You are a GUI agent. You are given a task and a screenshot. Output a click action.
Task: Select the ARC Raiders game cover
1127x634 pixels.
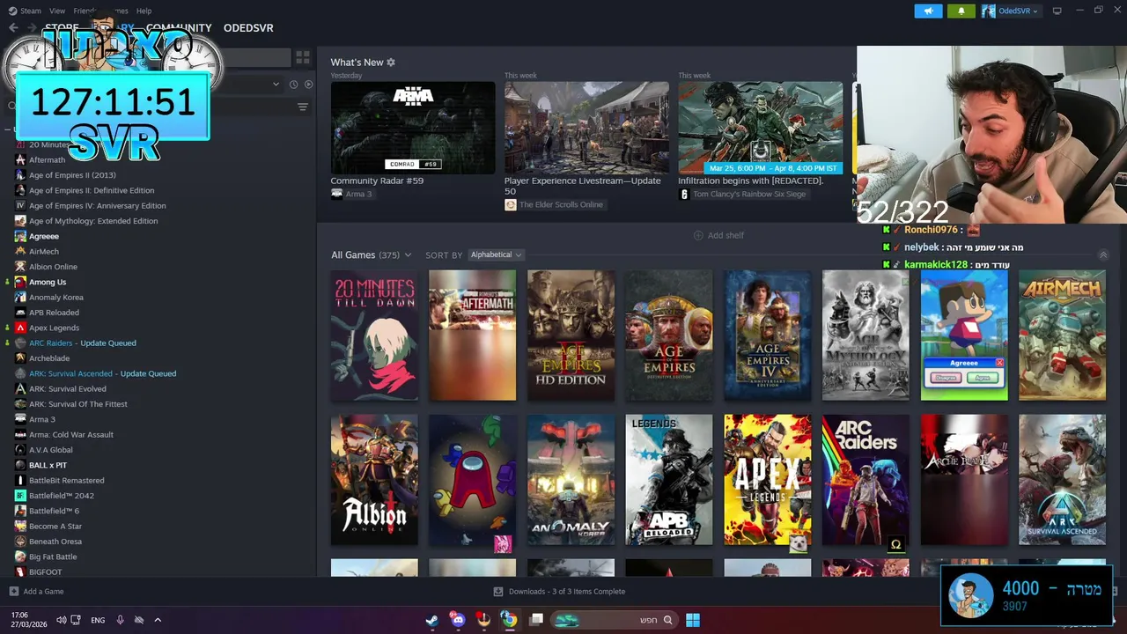pos(866,480)
